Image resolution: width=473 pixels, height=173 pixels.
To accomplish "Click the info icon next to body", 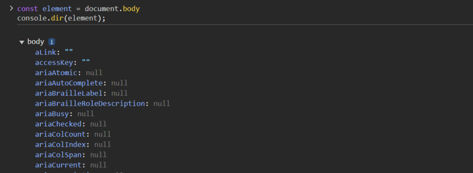I will coord(52,42).
